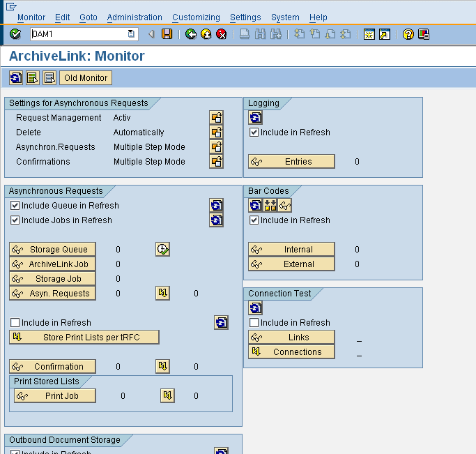Screen dimensions: 476x454
Task: Click the Links button
Action: click(x=291, y=337)
